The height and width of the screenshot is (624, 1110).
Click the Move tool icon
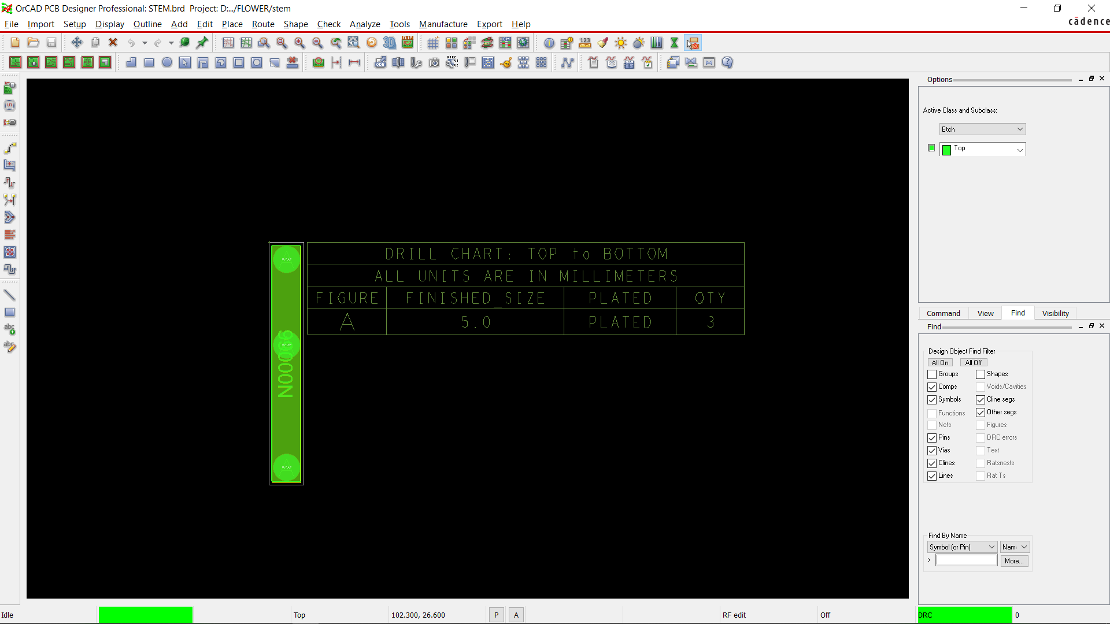pyautogui.click(x=77, y=43)
